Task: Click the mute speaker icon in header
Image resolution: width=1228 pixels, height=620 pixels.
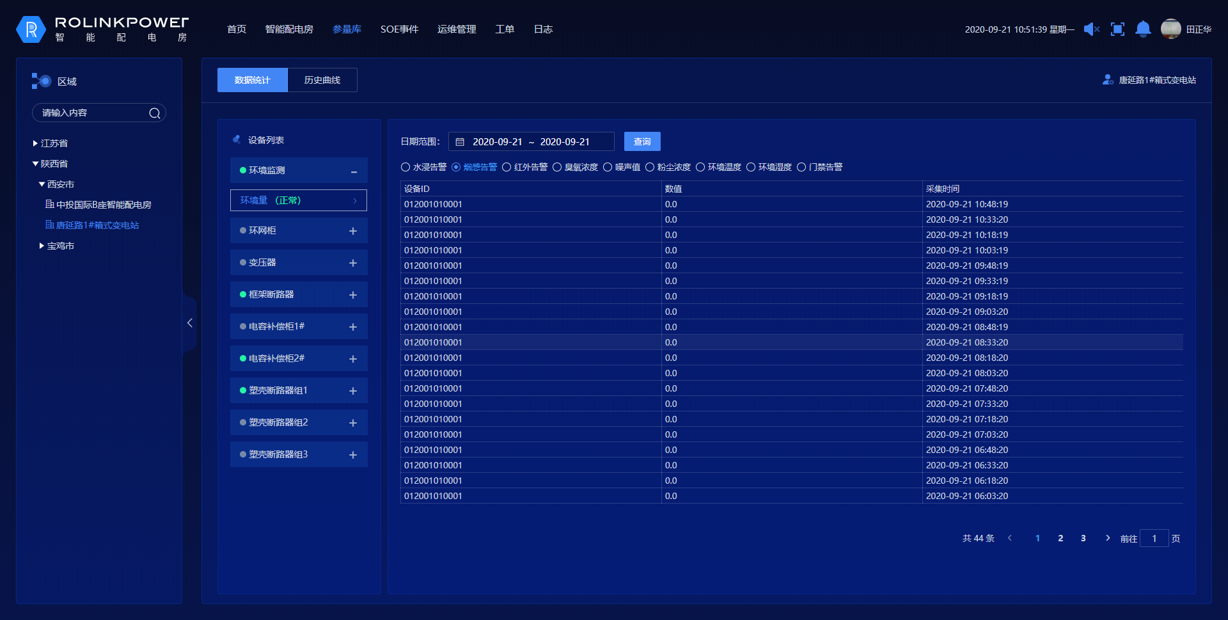Action: coord(1091,29)
